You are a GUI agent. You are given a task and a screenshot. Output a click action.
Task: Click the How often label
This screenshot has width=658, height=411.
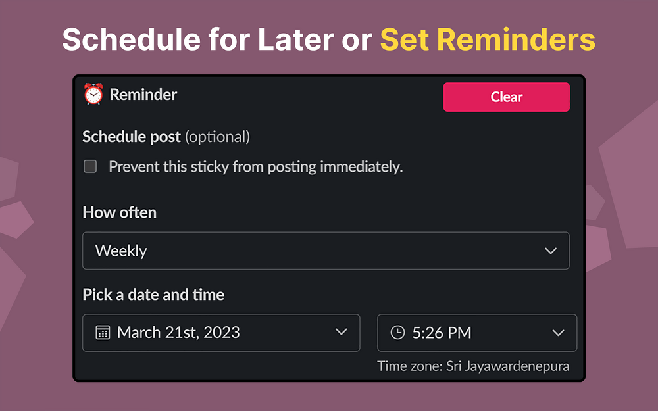pos(120,212)
